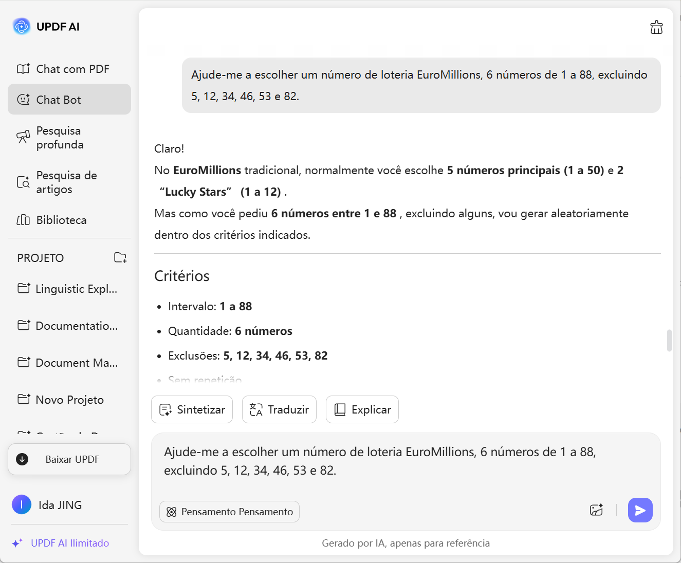Screen dimensions: 681x563
Task: Toggle the Pensamento thinking mode
Action: pyautogui.click(x=229, y=512)
